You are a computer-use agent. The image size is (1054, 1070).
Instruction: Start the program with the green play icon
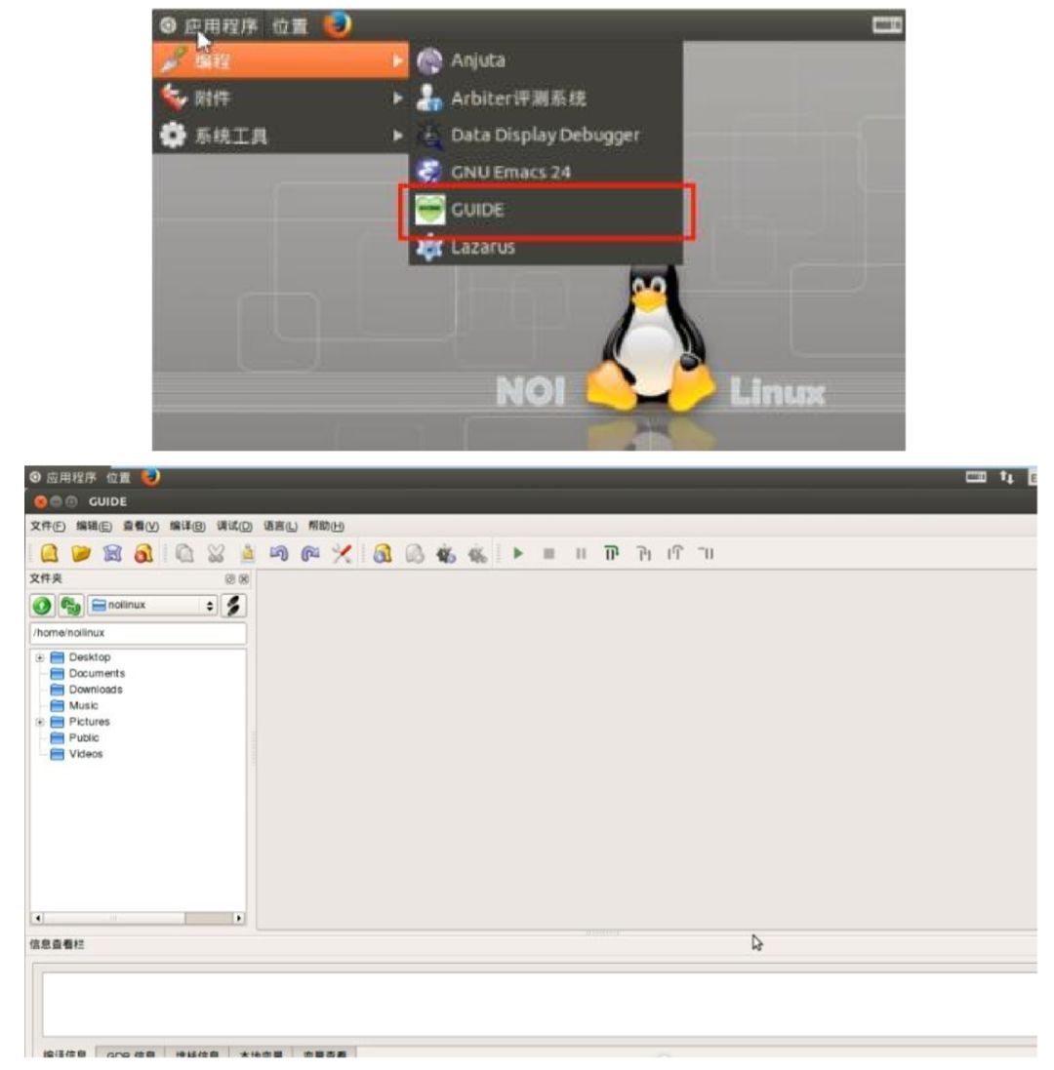tap(518, 553)
